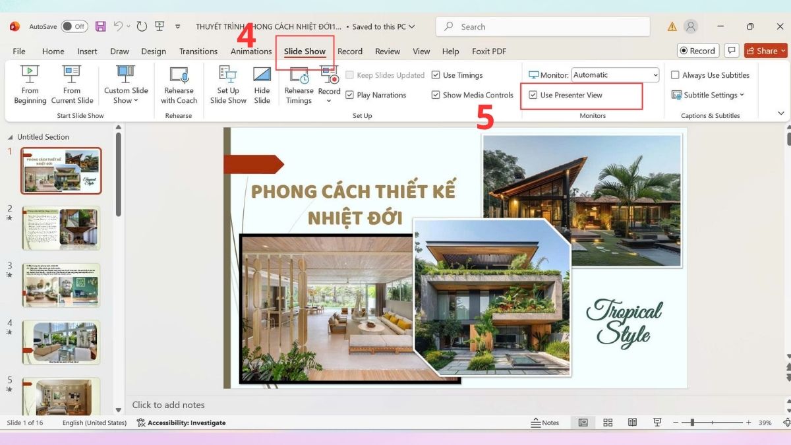The image size is (791, 445).
Task: Open the Help tab
Action: click(450, 51)
